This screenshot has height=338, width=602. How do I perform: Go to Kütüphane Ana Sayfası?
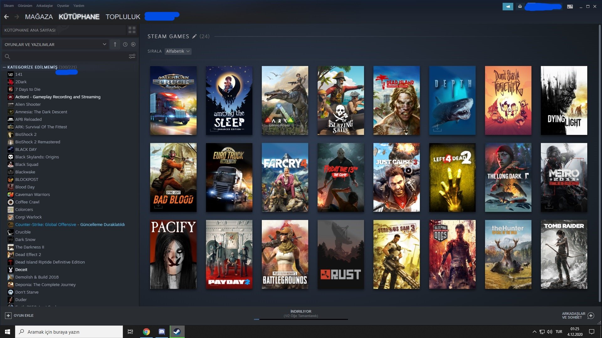point(64,30)
